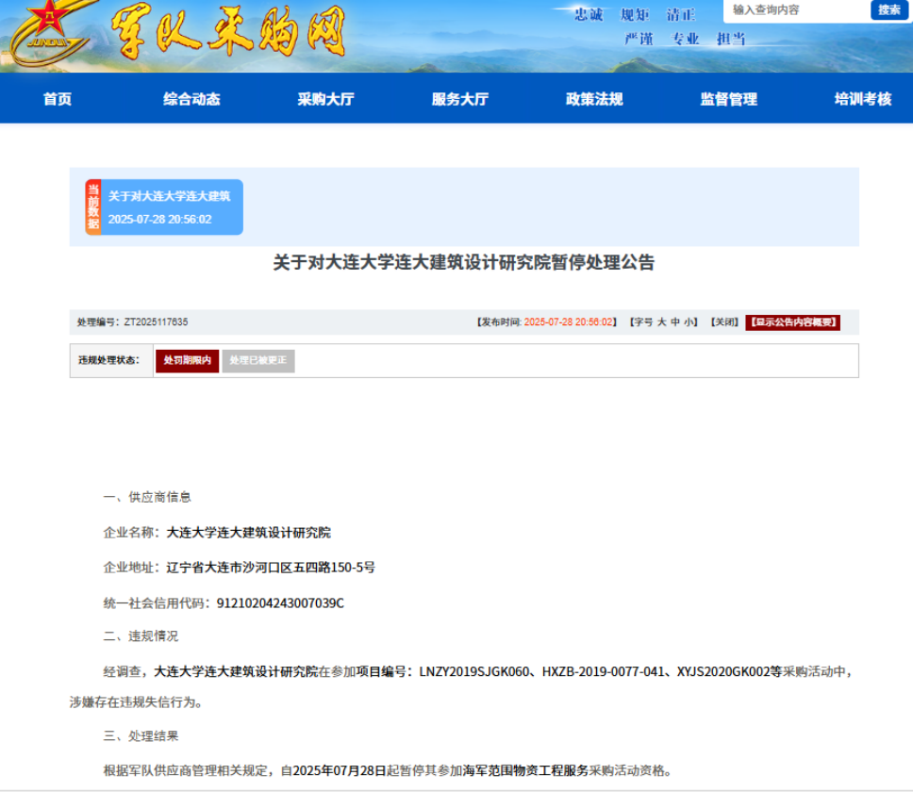This screenshot has height=792, width=913.
Task: Click the 搜索 search button
Action: [x=889, y=9]
